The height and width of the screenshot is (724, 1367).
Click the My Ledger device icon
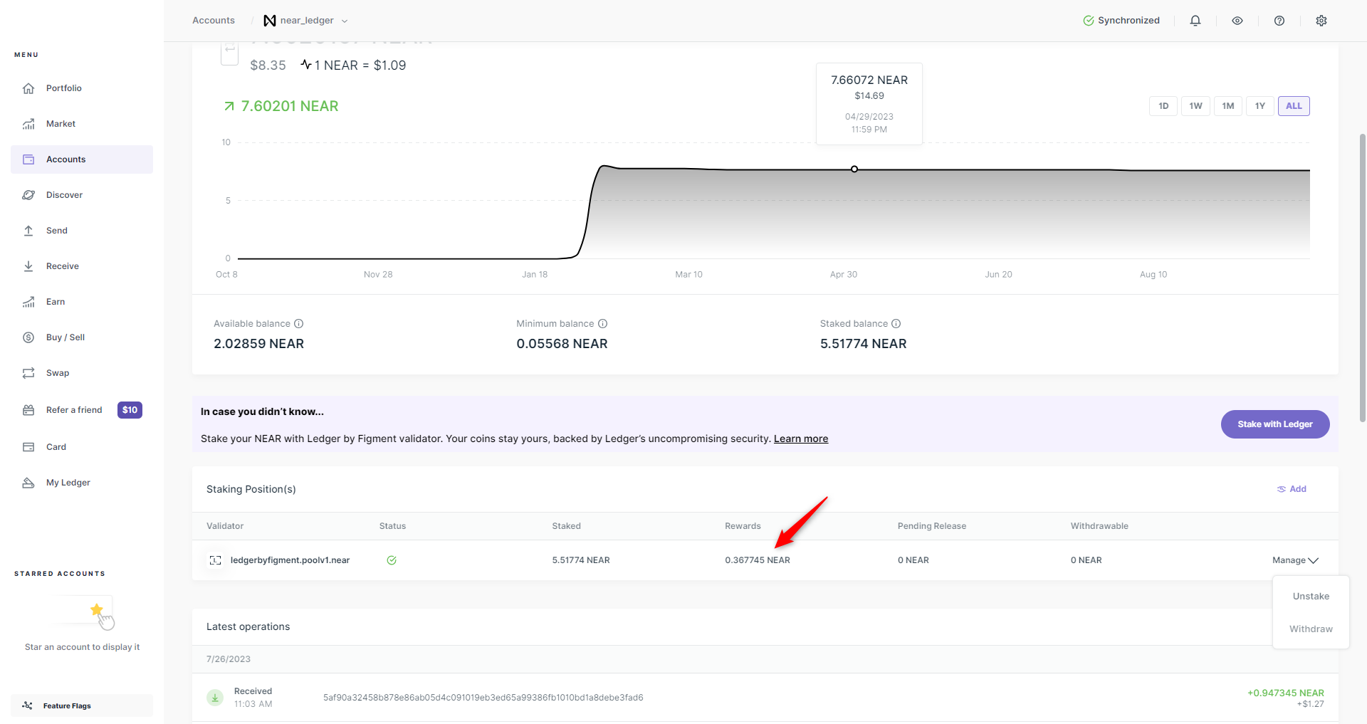pos(28,483)
